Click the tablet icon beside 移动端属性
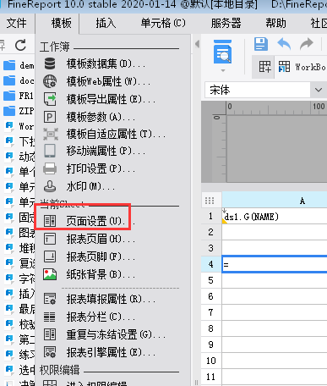327x386 pixels. (50, 151)
